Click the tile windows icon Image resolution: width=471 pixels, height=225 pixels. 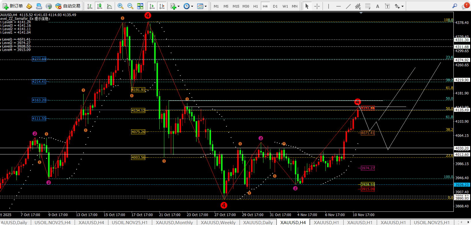coord(140,6)
